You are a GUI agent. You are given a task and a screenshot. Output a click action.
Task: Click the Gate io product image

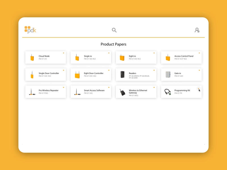pos(168,75)
